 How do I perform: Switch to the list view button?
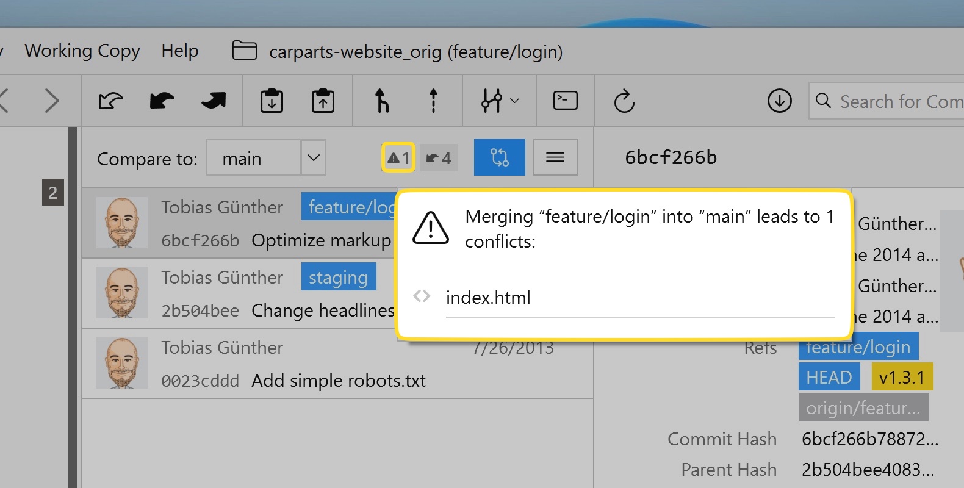[555, 157]
